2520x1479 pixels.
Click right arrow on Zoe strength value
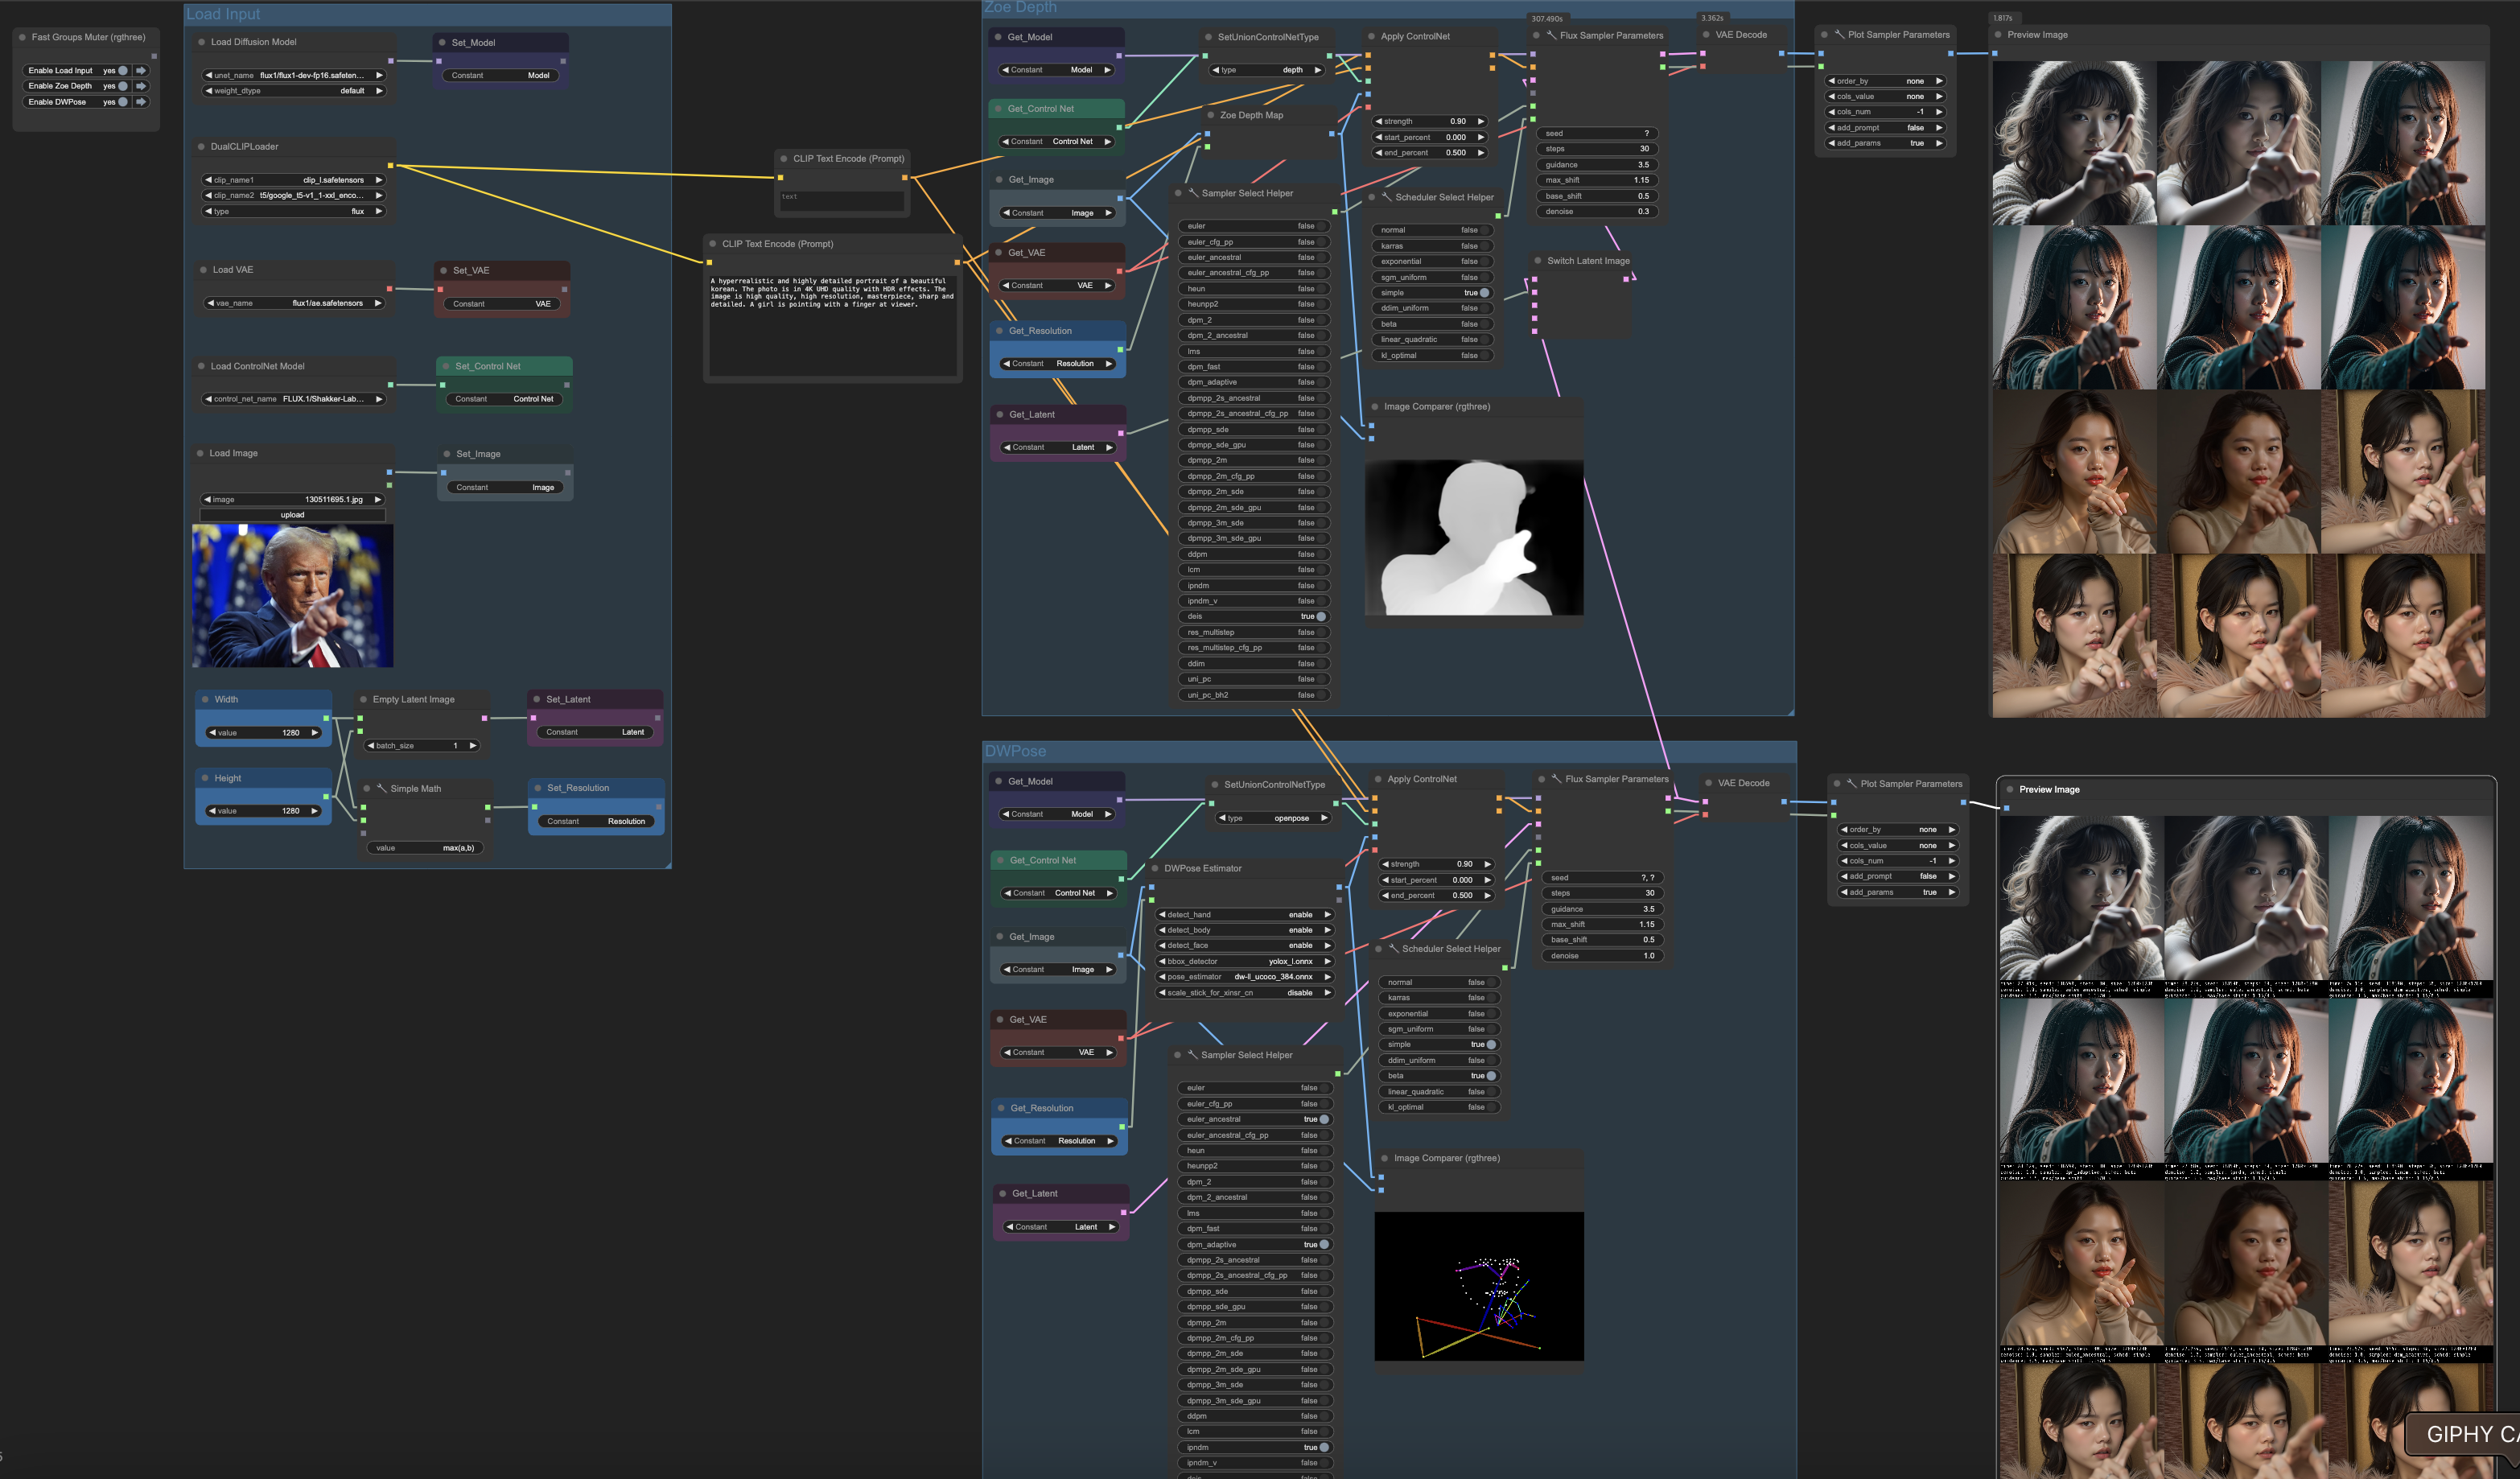pos(1481,121)
